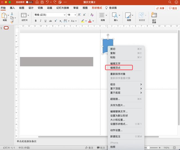Toggle Notes pane in status bar
Viewport: 180px width, 150px height.
(x=89, y=148)
